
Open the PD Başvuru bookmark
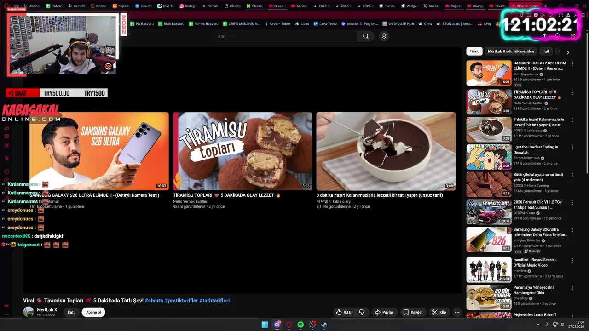(142, 23)
